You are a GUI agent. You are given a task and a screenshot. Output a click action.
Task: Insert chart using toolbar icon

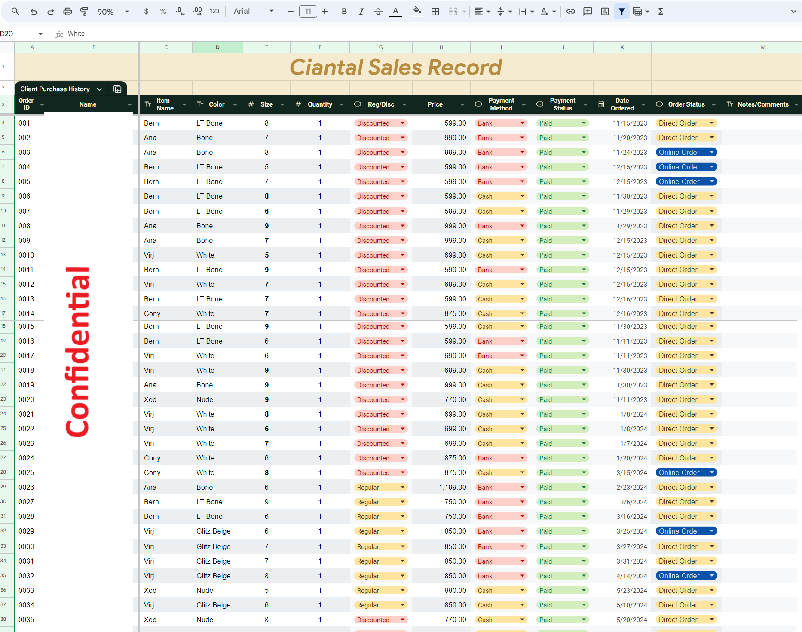tap(605, 12)
